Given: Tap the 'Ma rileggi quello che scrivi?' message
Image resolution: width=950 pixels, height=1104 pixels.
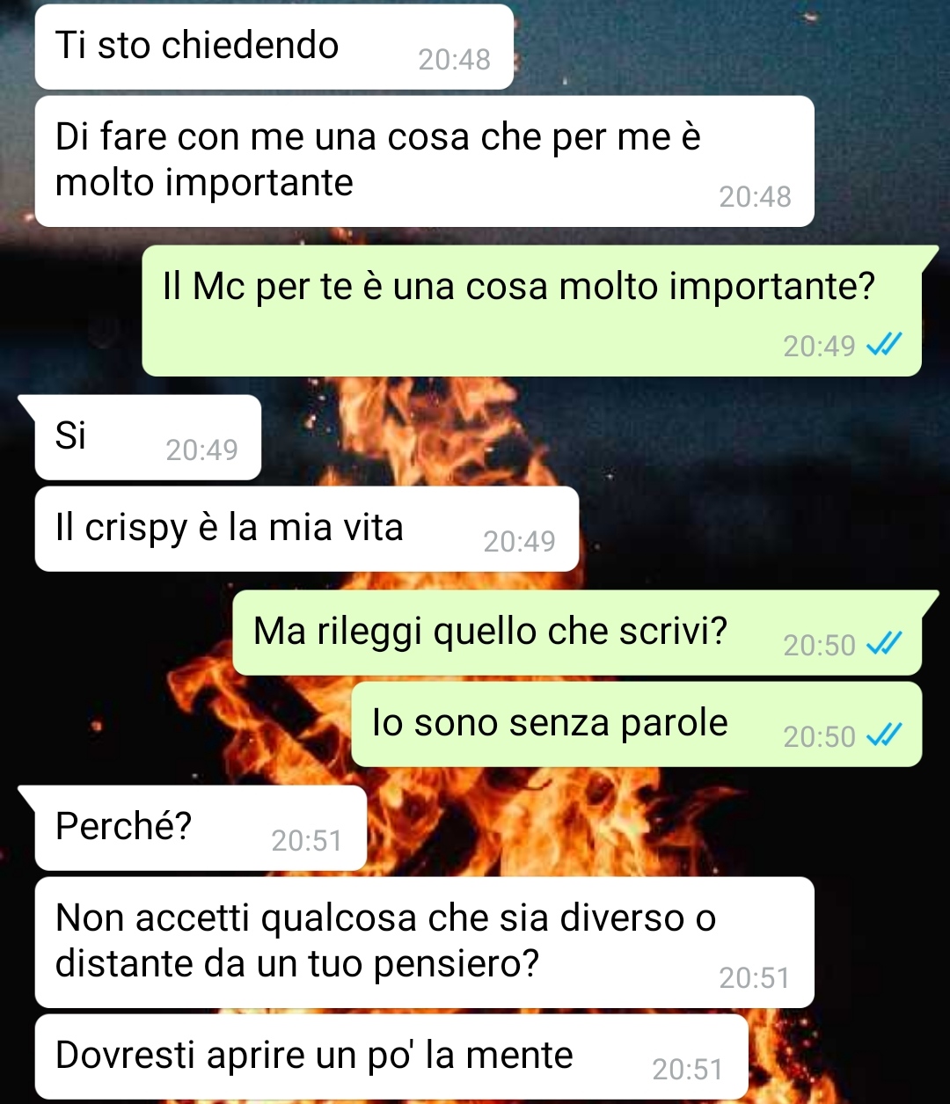Looking at the screenshot, I should coord(577,632).
